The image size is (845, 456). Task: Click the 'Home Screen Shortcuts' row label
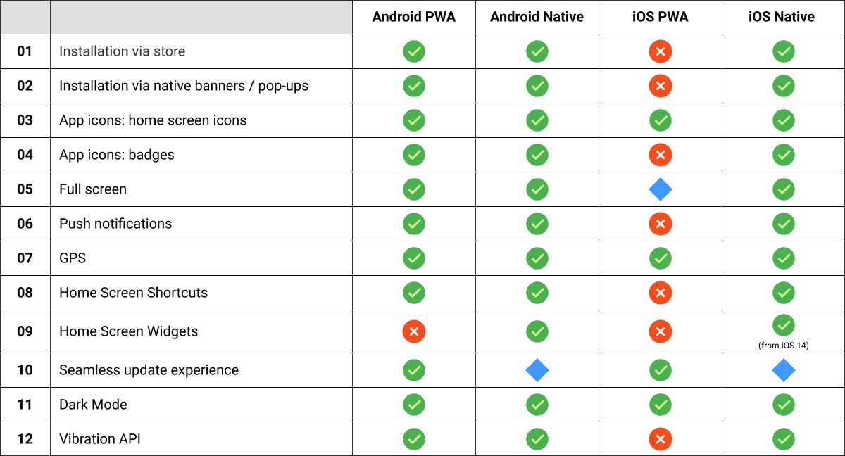coord(134,293)
